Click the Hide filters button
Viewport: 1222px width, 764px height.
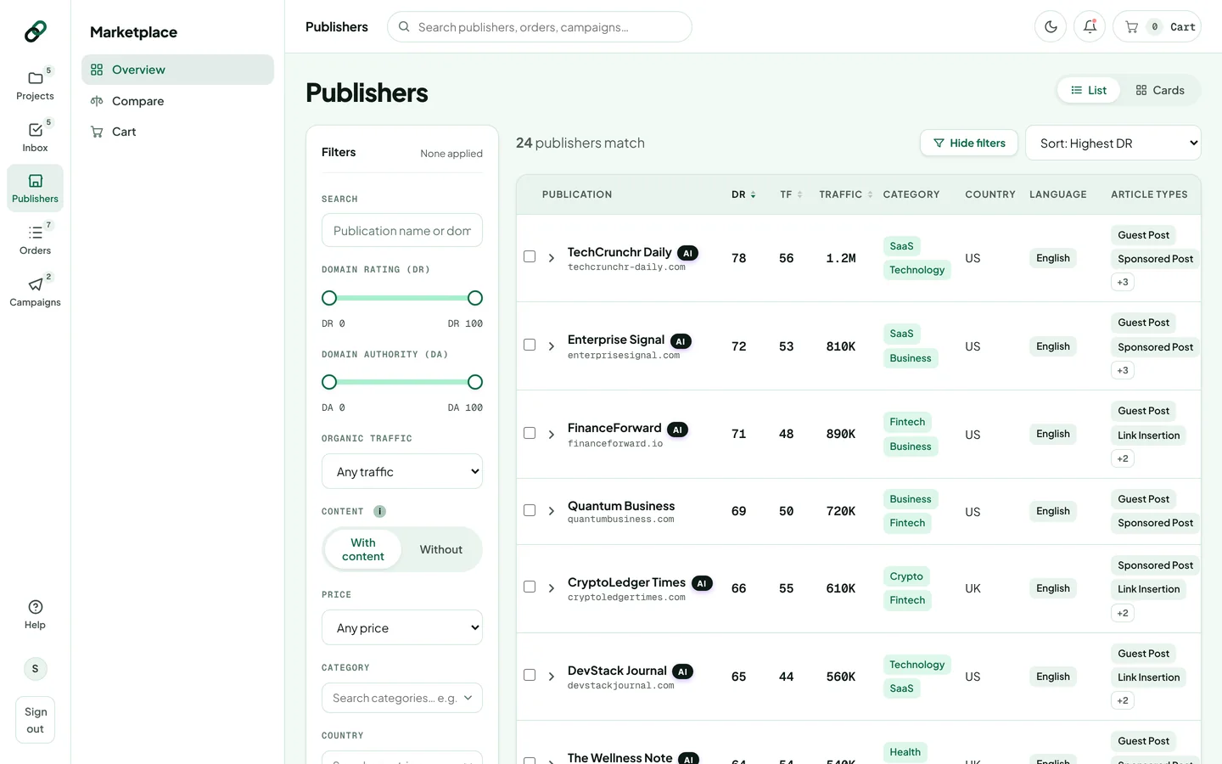[x=969, y=143]
